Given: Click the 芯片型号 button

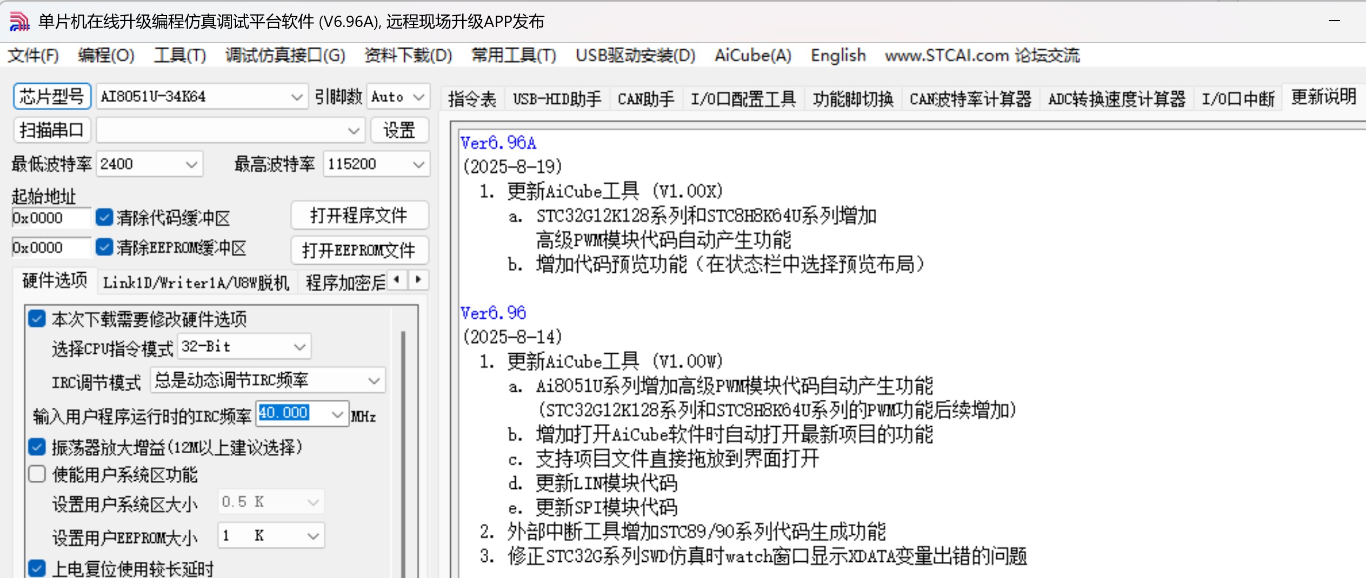Looking at the screenshot, I should pyautogui.click(x=52, y=97).
